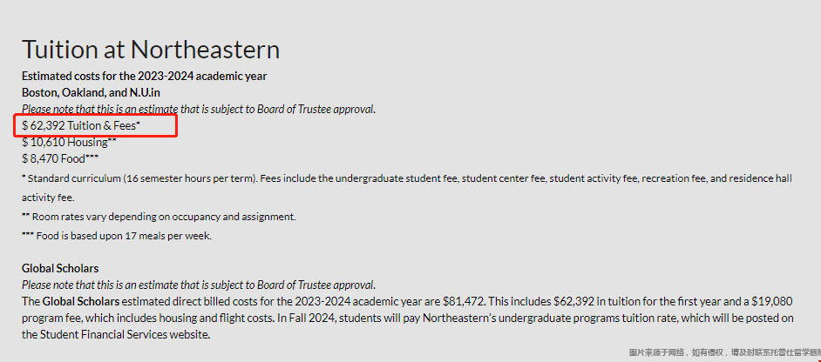Click the "Room rates vary" footnote
821x362 pixels.
pyautogui.click(x=159, y=217)
